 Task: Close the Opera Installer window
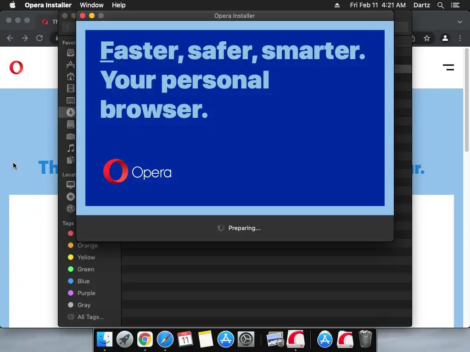click(x=83, y=16)
